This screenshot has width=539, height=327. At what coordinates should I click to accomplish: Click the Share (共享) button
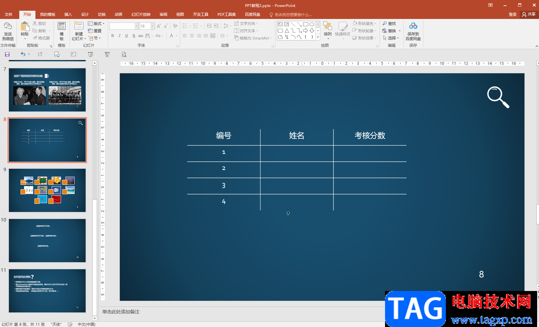(529, 14)
